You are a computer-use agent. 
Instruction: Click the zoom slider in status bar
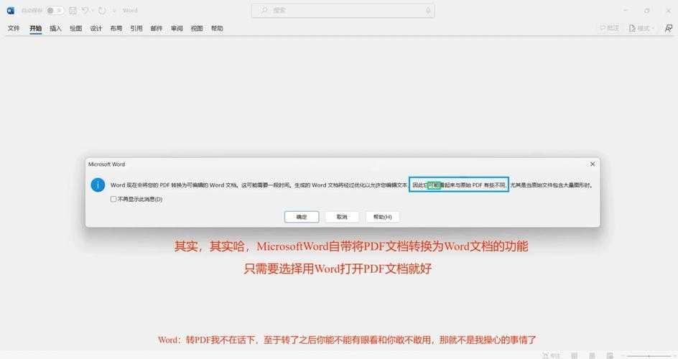(650, 355)
